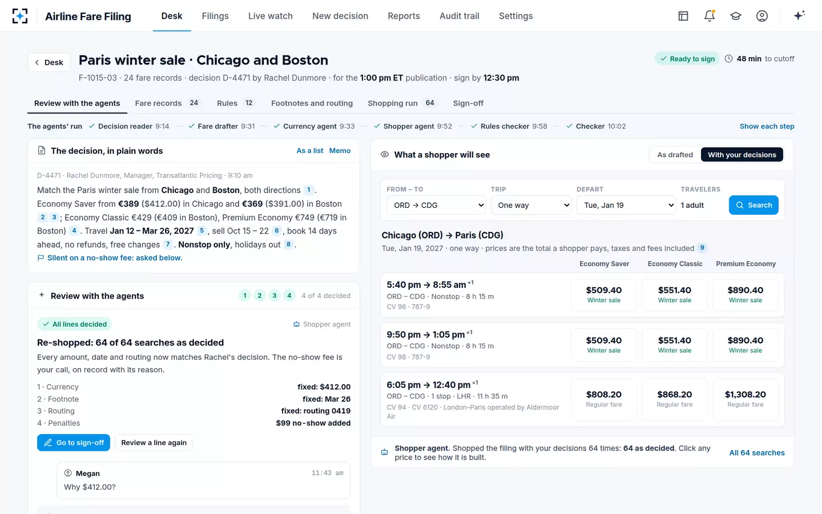Switch to the Sign-off tab
This screenshot has width=822, height=514.
[468, 103]
